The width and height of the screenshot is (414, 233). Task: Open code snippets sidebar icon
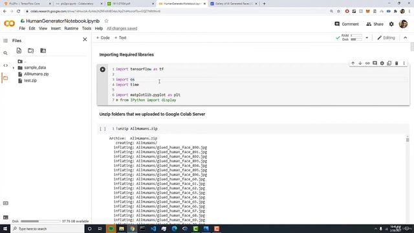click(6, 65)
